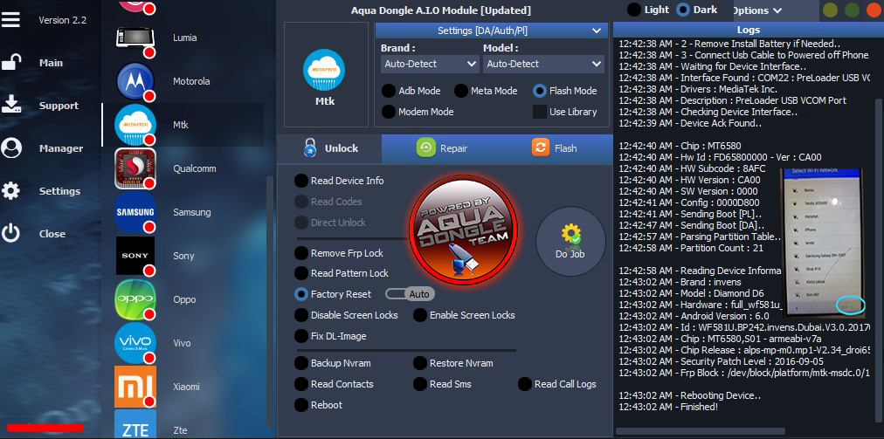This screenshot has width=884, height=439.
Task: Select the Sony brand icon
Action: tap(135, 256)
